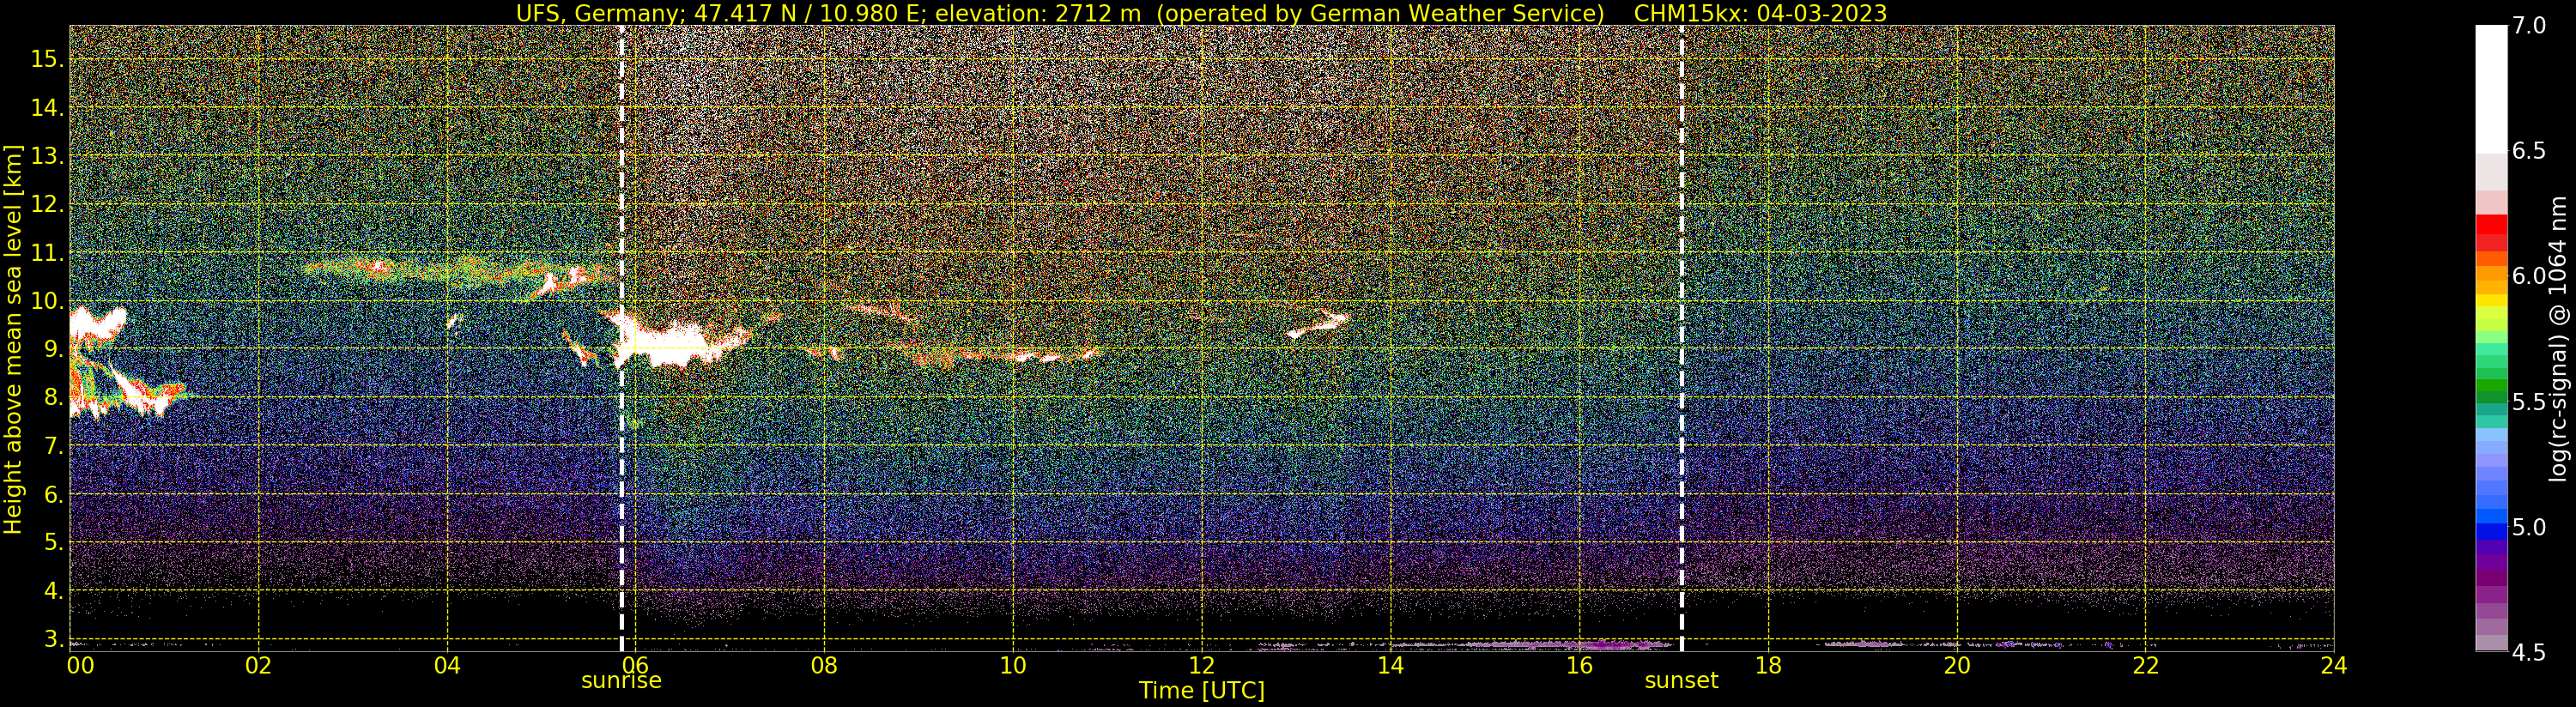
Task: Click the "Time [UTC]" axis title
Action: 1201,691
